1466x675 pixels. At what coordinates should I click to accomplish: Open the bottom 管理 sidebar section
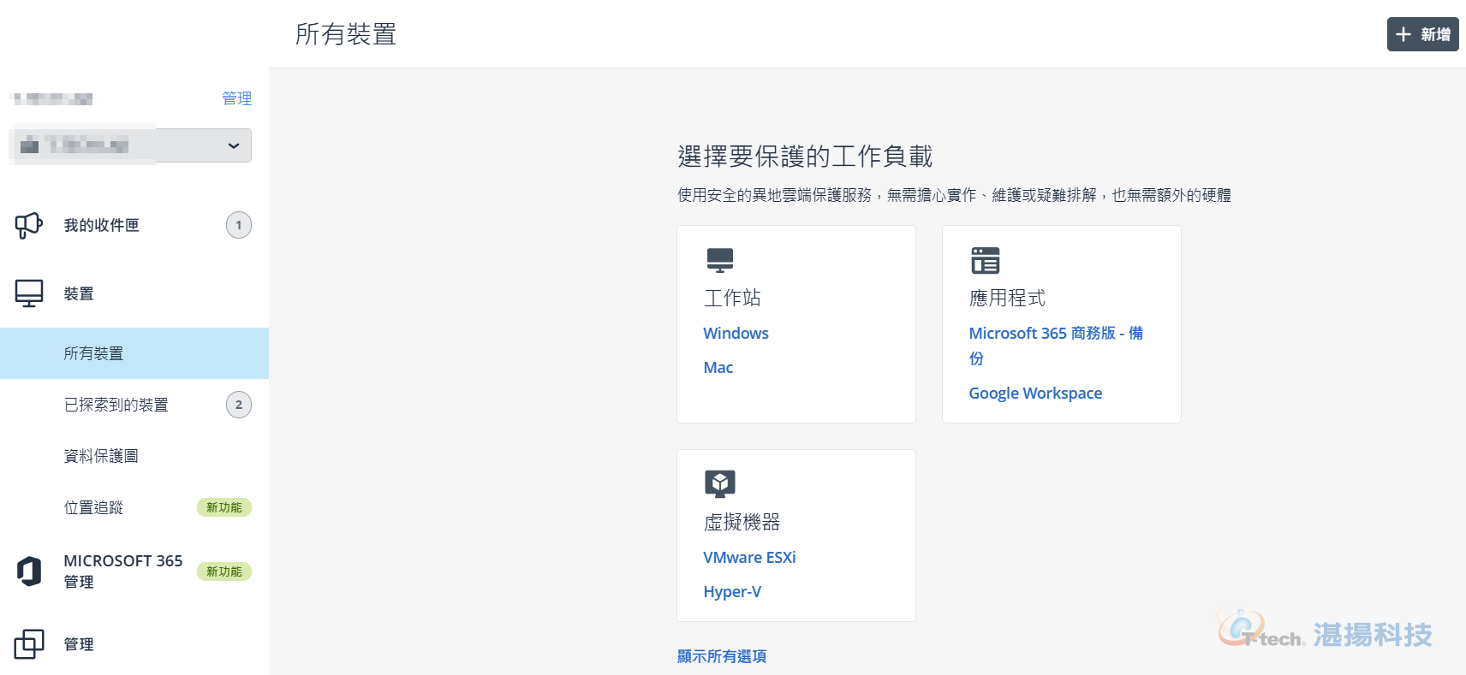[x=134, y=644]
